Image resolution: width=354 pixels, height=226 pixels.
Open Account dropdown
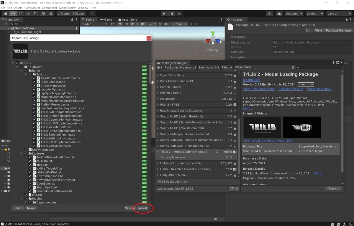294,14
